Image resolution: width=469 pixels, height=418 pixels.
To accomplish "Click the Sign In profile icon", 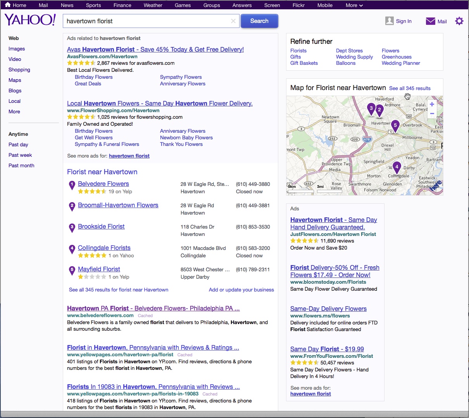I will [x=390, y=21].
